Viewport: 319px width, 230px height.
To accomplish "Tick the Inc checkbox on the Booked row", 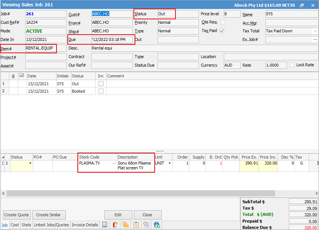I will click(101, 91).
